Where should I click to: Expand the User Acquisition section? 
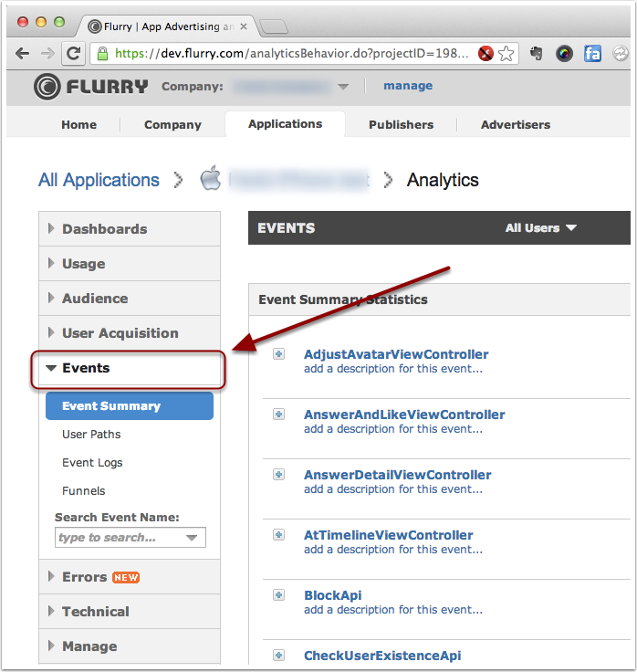tap(120, 333)
